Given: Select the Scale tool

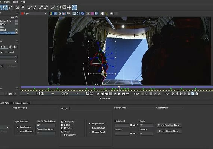Looking at the screenshot, I should [x=64, y=7].
